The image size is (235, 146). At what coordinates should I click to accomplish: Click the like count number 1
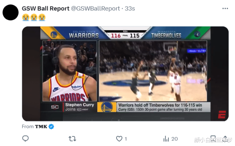coord(126,139)
